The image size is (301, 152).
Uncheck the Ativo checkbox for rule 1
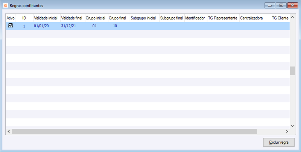pos(11,25)
